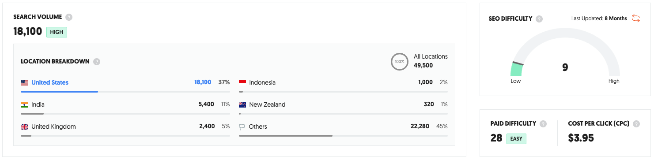654x160 pixels.
Task: Refresh the SEO difficulty data via orange arrows
Action: (x=636, y=18)
